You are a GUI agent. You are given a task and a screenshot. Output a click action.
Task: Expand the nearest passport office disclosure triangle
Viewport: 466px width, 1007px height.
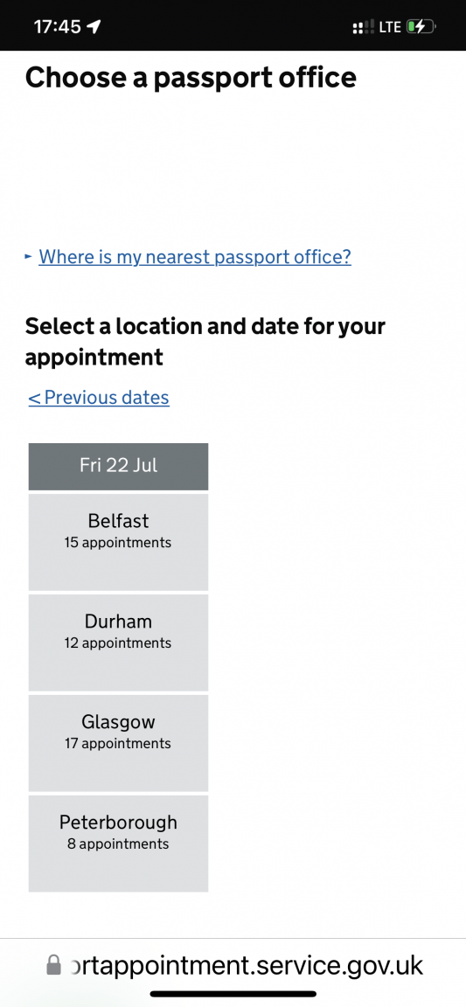click(28, 257)
